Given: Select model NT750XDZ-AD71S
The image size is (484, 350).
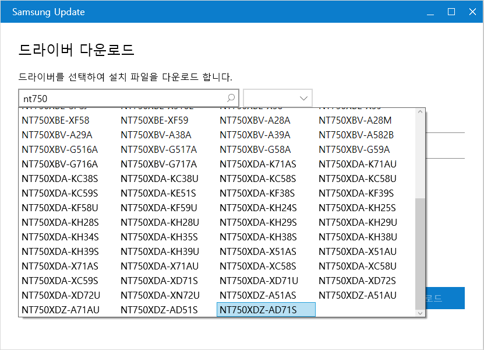Looking at the screenshot, I should (x=266, y=310).
